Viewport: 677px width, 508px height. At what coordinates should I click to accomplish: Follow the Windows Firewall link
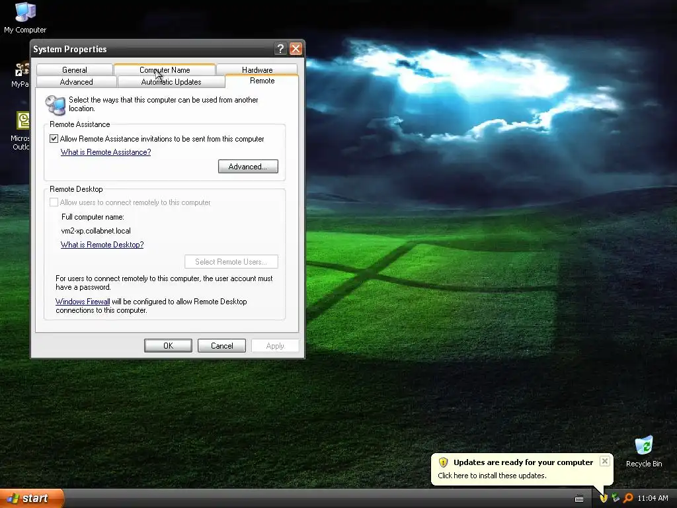(83, 302)
